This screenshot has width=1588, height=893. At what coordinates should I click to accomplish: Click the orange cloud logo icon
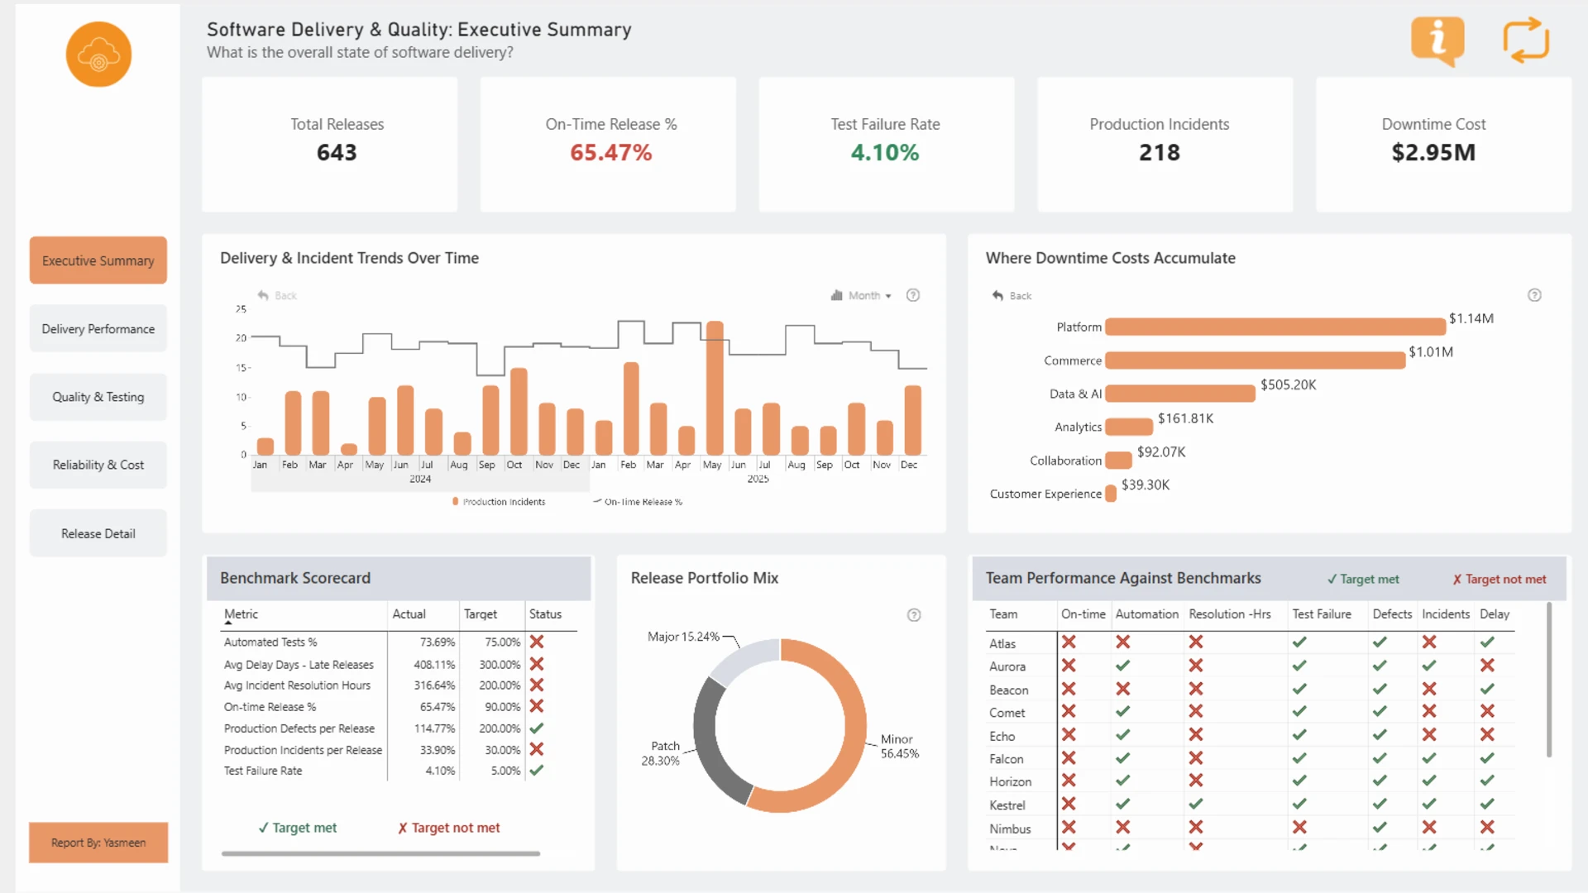[x=98, y=55]
